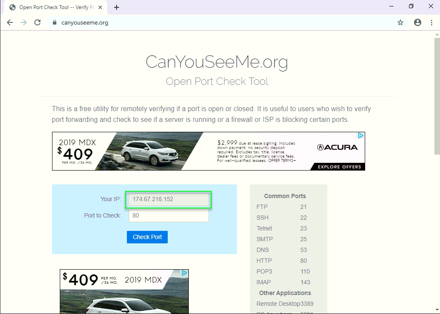Click port number 21 in list

pos(303,207)
